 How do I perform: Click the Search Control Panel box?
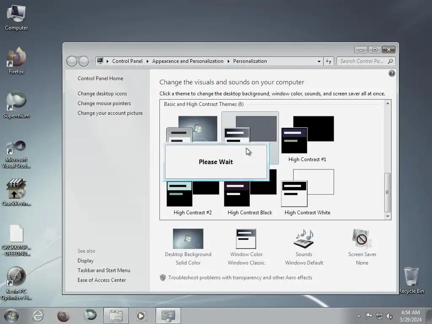(x=366, y=61)
